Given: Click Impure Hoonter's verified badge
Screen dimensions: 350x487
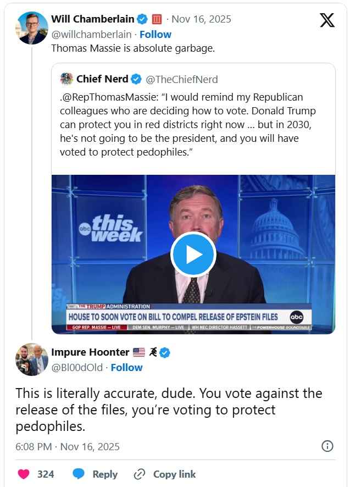Looking at the screenshot, I should click(164, 352).
